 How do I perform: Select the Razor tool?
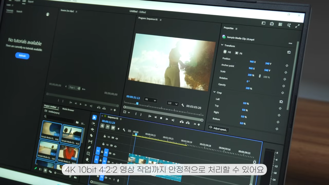[91, 136]
